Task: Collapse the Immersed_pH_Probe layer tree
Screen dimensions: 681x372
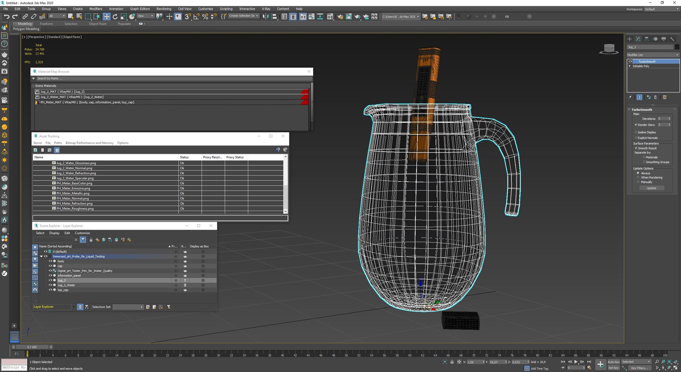Action: [x=41, y=256]
